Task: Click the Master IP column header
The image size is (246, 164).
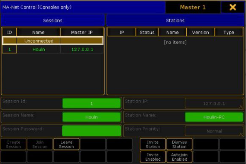Action: click(82, 32)
